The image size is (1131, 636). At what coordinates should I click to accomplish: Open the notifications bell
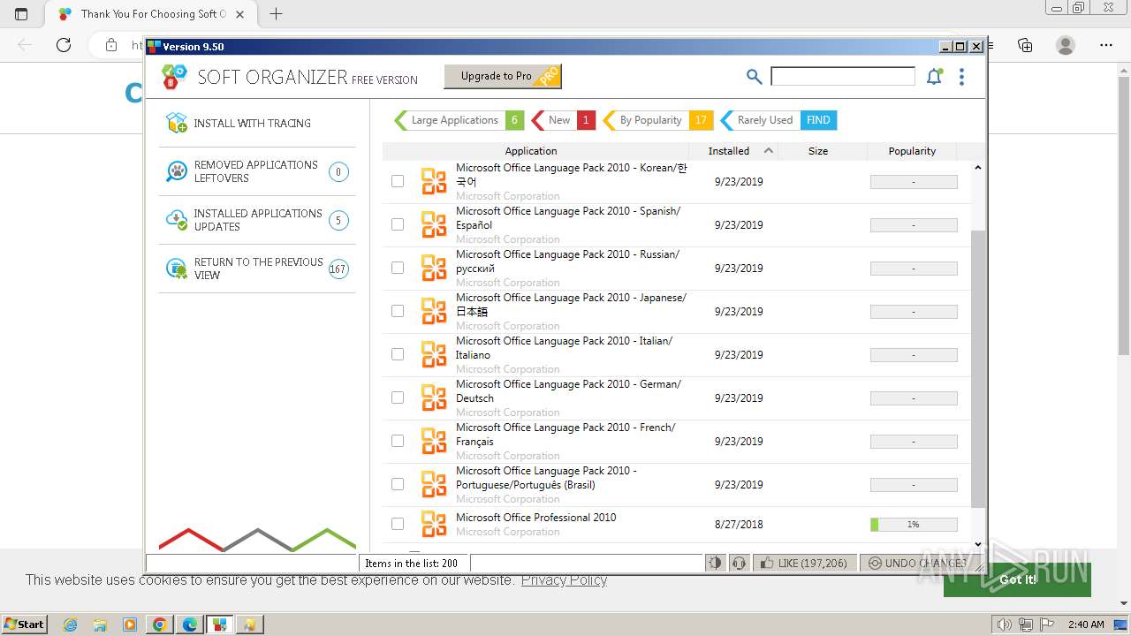pos(934,77)
